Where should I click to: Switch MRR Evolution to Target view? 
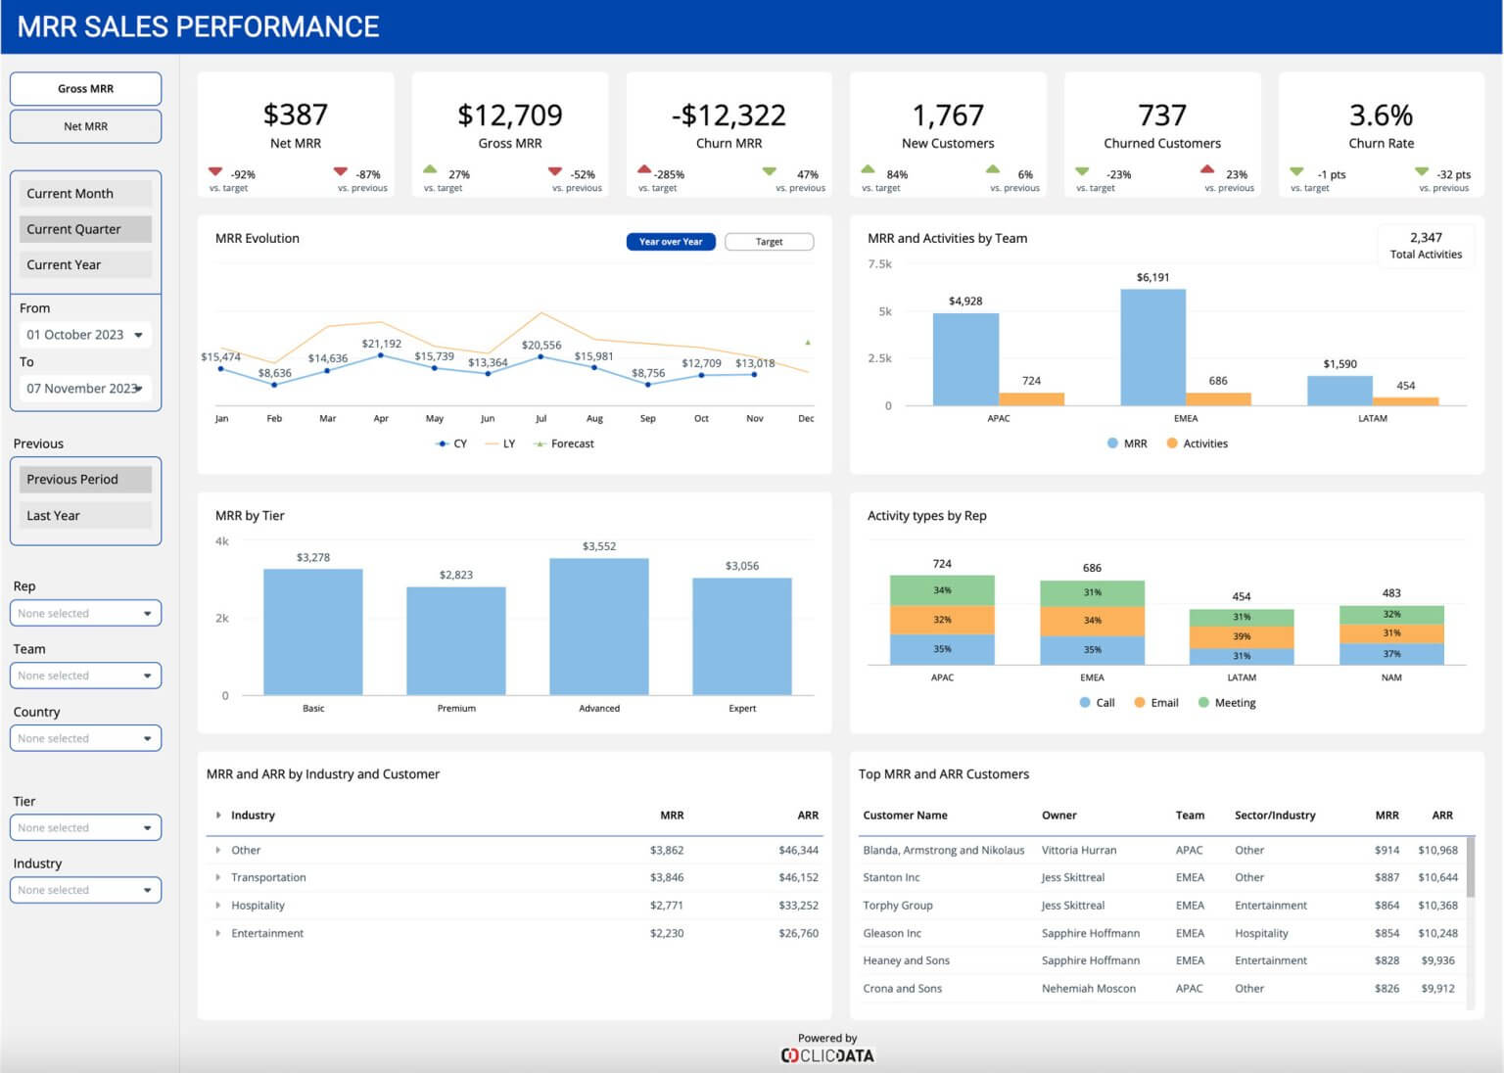[x=769, y=241]
